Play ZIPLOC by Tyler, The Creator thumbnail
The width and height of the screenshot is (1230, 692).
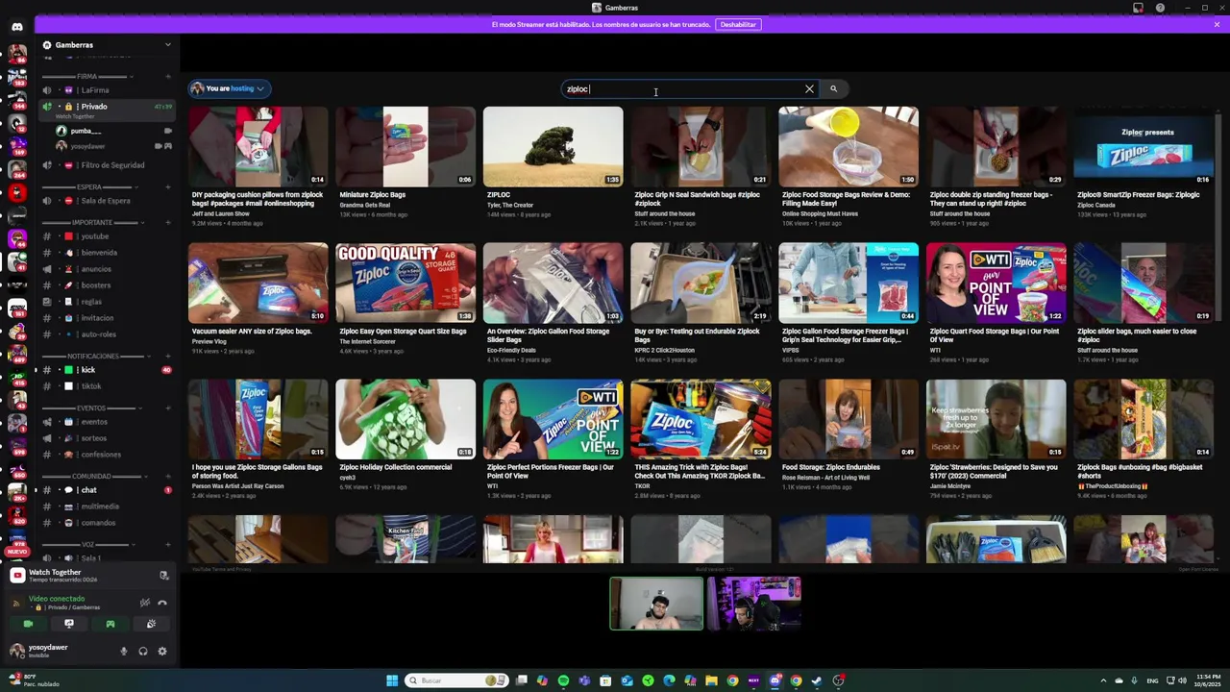tap(553, 146)
